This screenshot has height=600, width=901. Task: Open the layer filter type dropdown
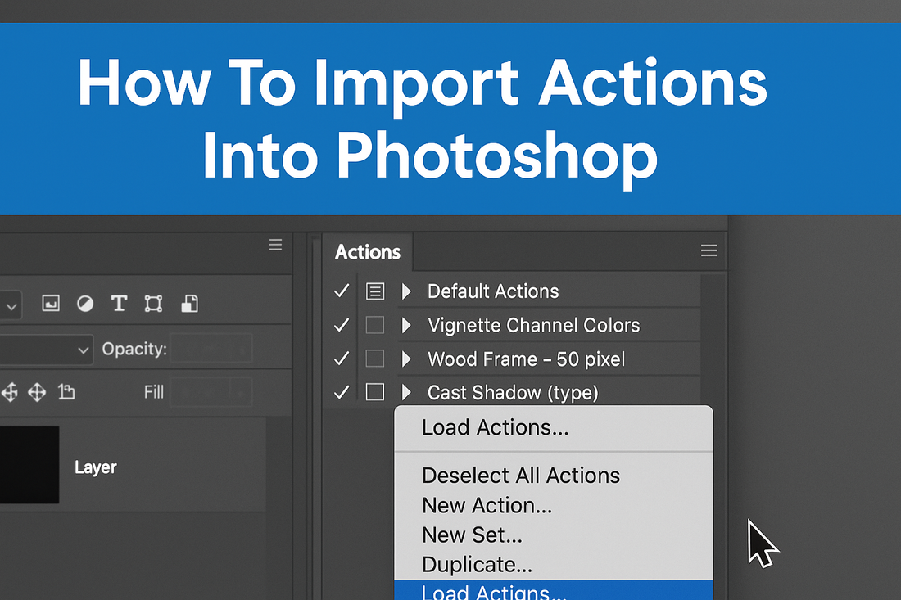[x=11, y=305]
